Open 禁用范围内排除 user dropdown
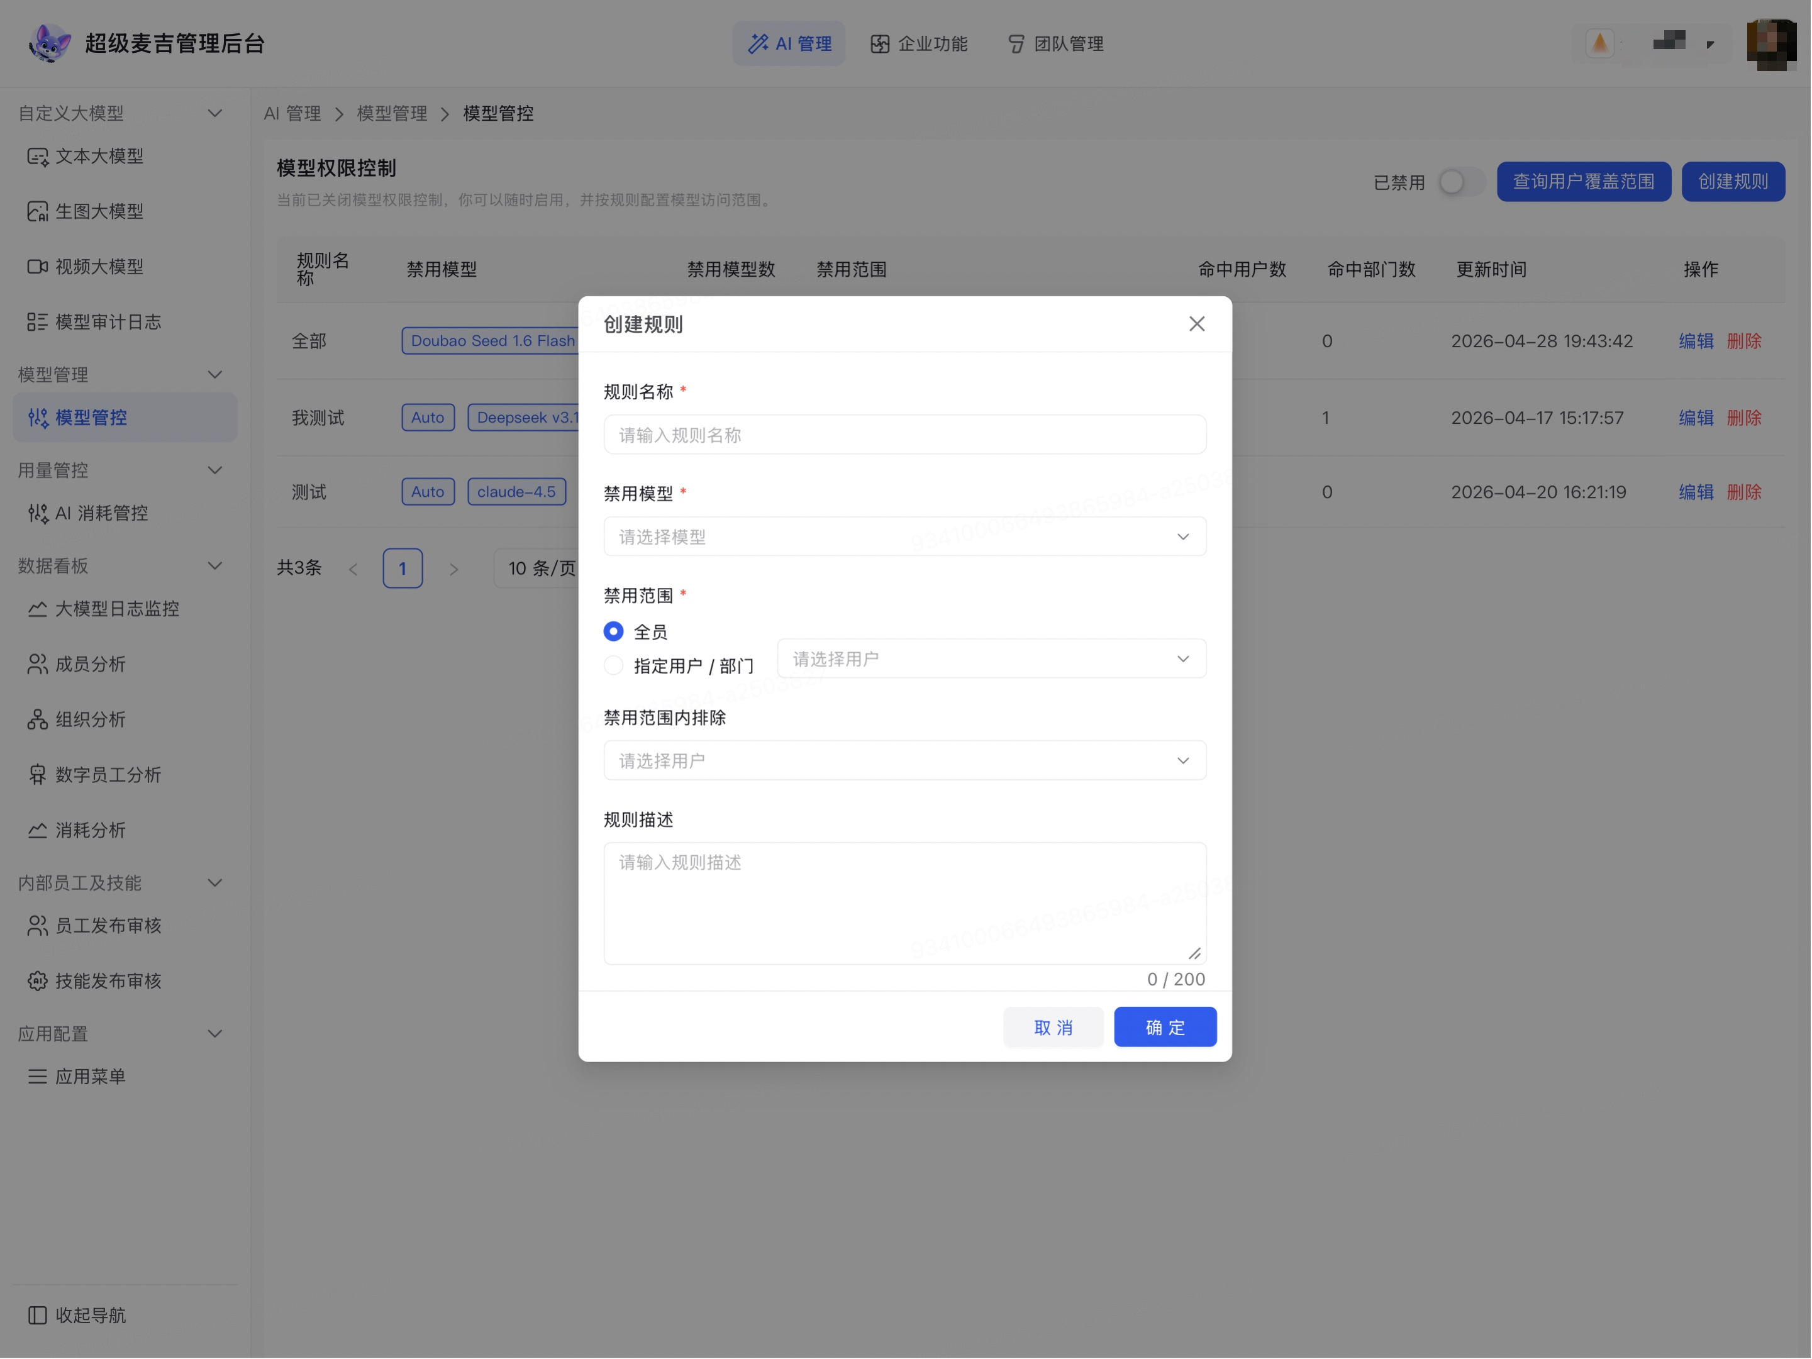This screenshot has width=1812, height=1359. (x=905, y=761)
